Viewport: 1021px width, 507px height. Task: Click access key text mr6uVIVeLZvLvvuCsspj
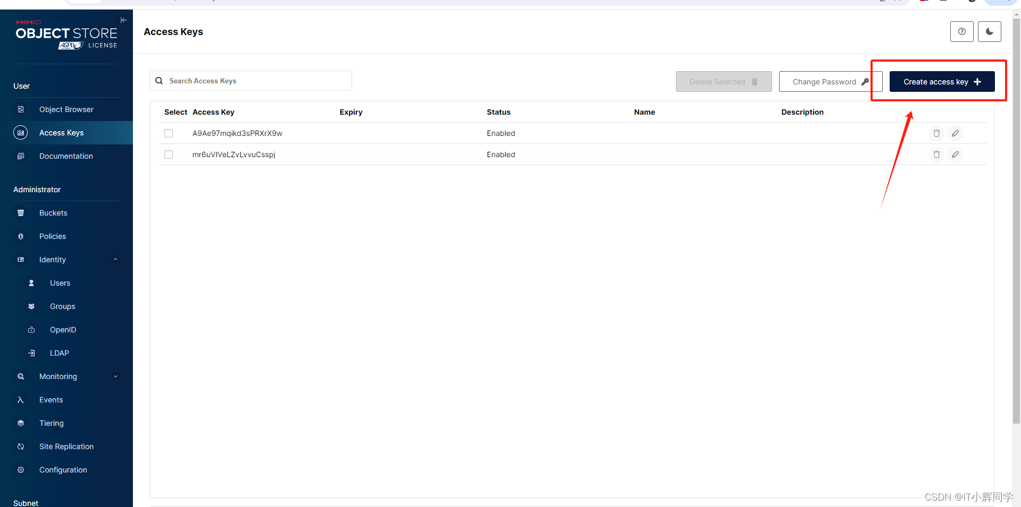coord(234,154)
